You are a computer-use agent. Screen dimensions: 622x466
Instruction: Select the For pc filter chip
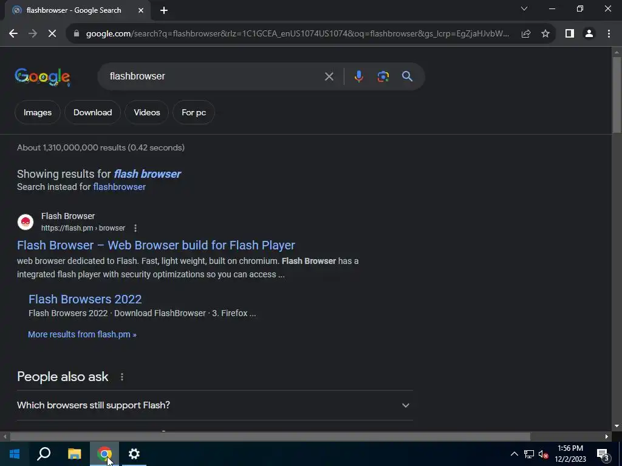[194, 112]
